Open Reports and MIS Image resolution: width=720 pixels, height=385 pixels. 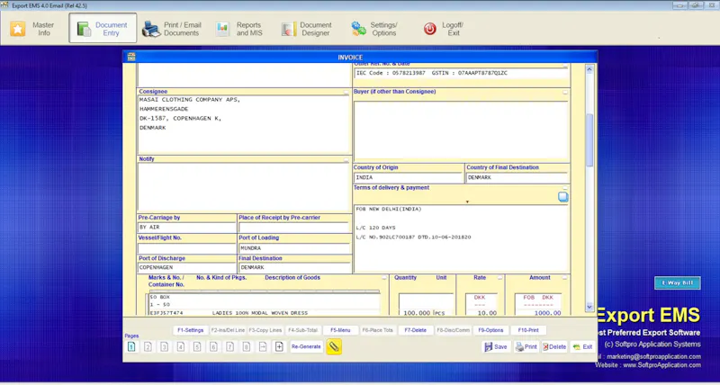click(238, 29)
